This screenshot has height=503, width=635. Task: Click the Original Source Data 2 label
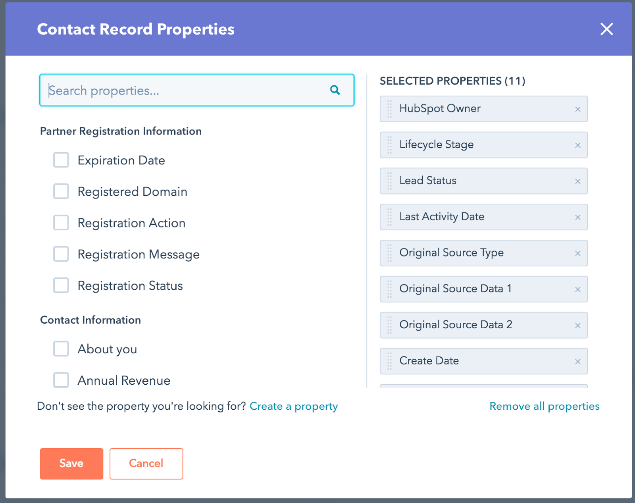tap(456, 325)
